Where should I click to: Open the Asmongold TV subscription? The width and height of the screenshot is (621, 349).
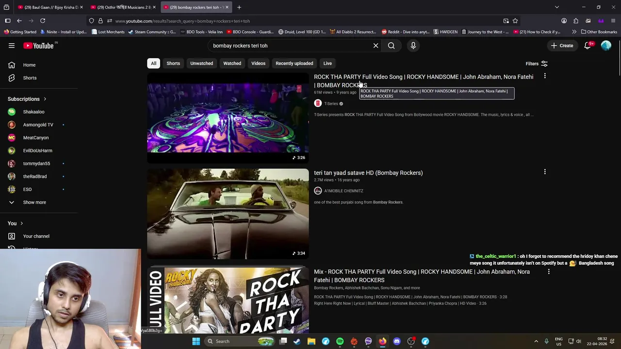tap(39, 125)
